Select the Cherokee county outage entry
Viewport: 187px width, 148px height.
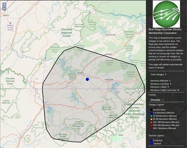point(157,100)
